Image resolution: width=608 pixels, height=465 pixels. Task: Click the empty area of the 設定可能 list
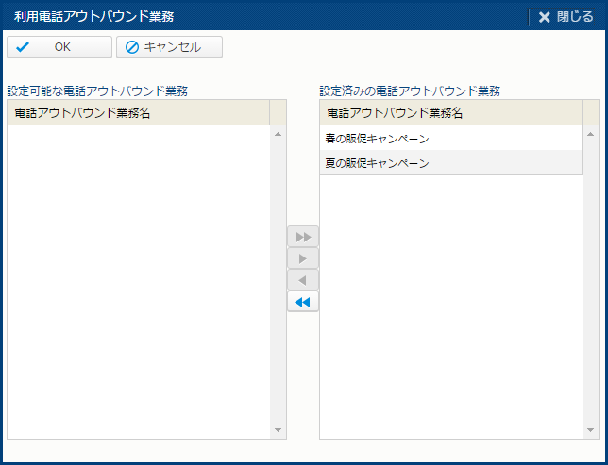(138, 283)
